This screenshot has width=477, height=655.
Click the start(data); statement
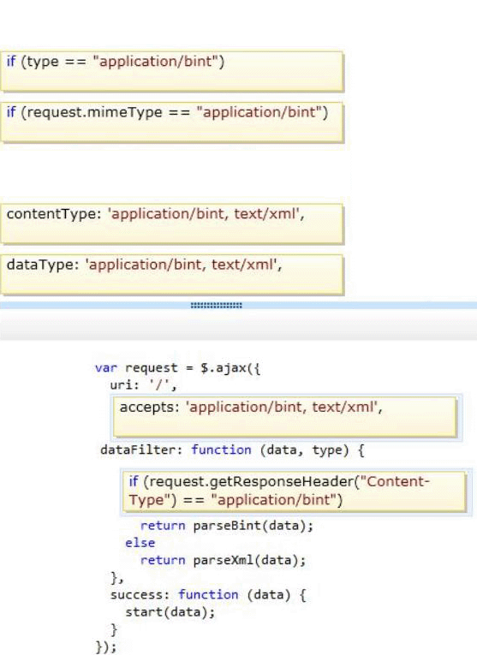point(170,612)
